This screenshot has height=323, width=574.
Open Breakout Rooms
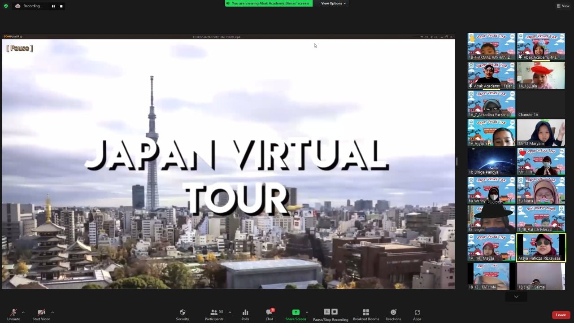coord(366,314)
